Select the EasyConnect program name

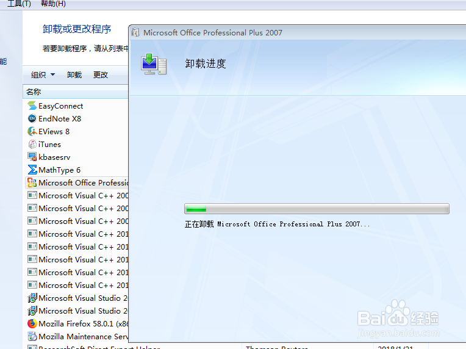click(x=60, y=106)
